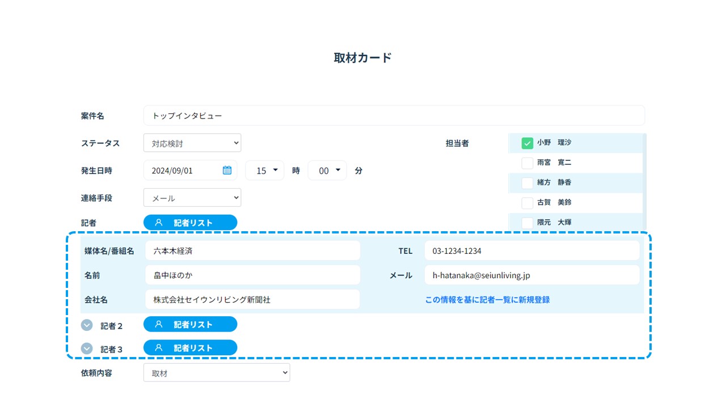Click the 担当者 list scrollbar

(x=644, y=181)
